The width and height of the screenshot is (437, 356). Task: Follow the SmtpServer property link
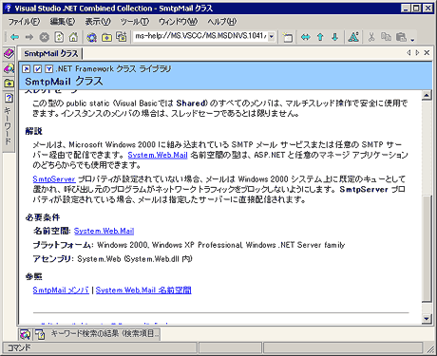coord(54,179)
